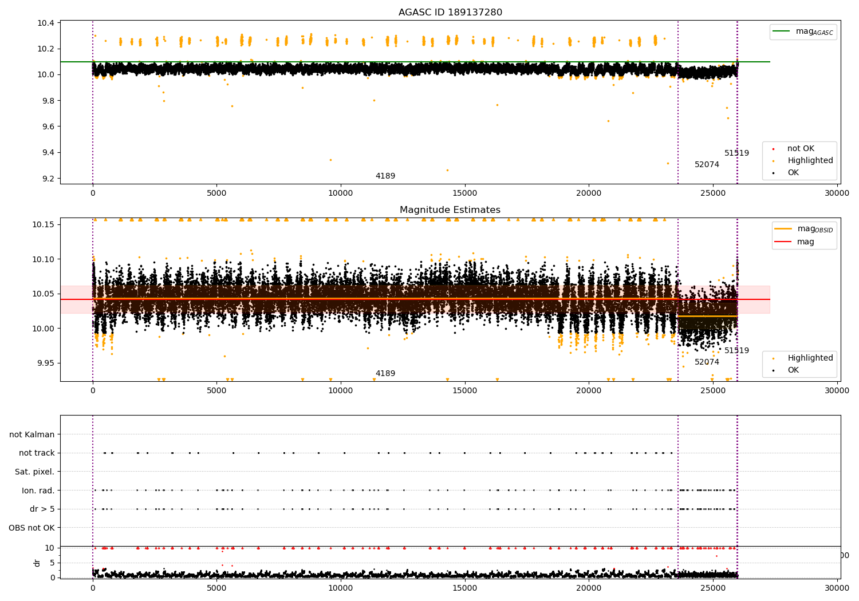Click the 9.95 y-axis tick label

(46, 363)
